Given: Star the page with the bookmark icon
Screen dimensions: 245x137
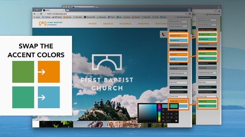Looking at the screenshot, I should coord(186,14).
